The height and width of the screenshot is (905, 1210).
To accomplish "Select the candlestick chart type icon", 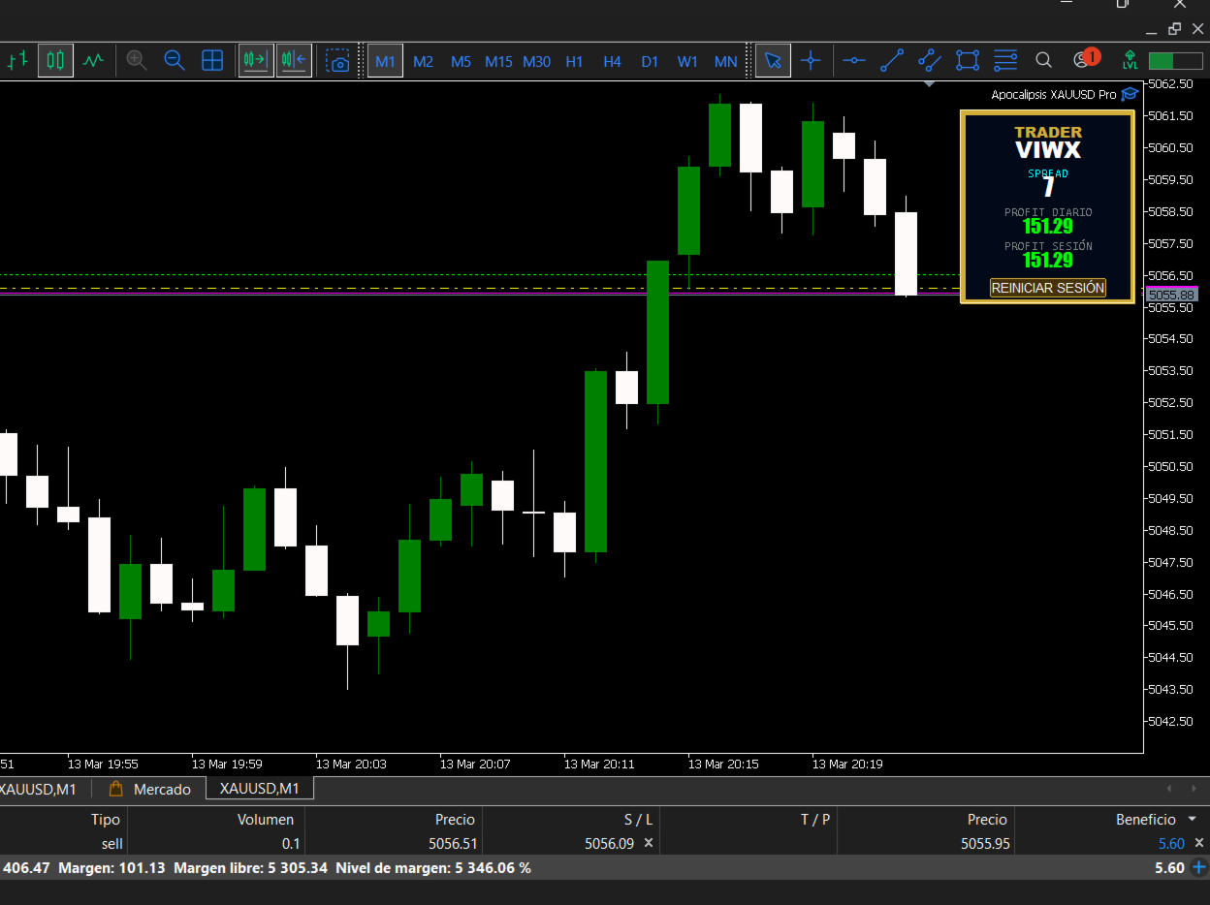I will [x=55, y=60].
